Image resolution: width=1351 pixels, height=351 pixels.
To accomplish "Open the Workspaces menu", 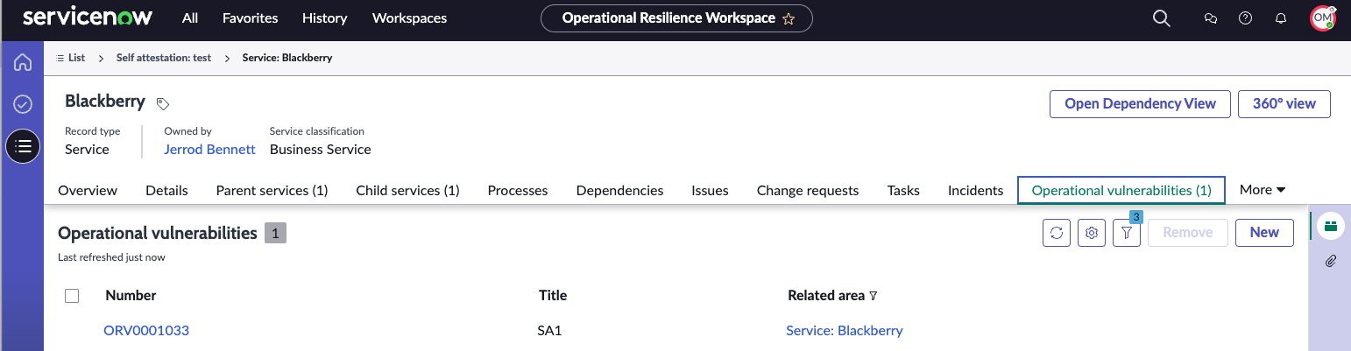I will [x=409, y=18].
